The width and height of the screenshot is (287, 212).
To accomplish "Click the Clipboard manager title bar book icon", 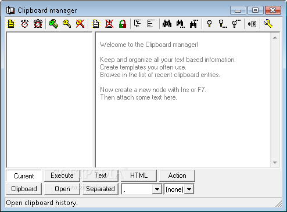I will (10, 10).
